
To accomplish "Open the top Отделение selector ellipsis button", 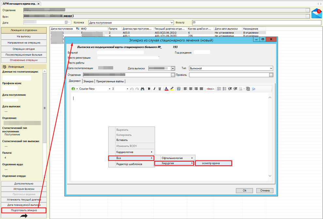I will click(308, 10).
